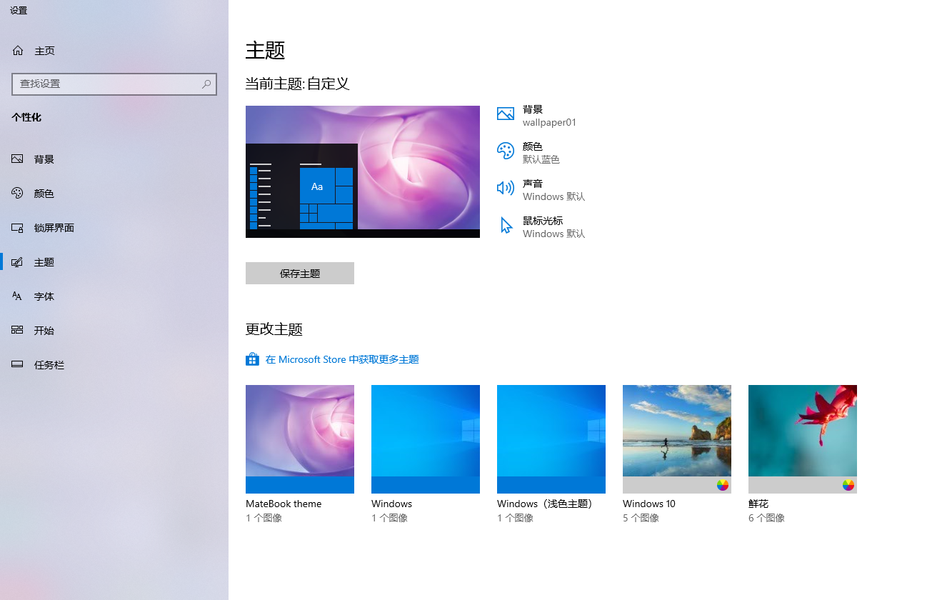Click the 背景 picture icon in sidebar
Image resolution: width=947 pixels, height=600 pixels.
(x=18, y=159)
